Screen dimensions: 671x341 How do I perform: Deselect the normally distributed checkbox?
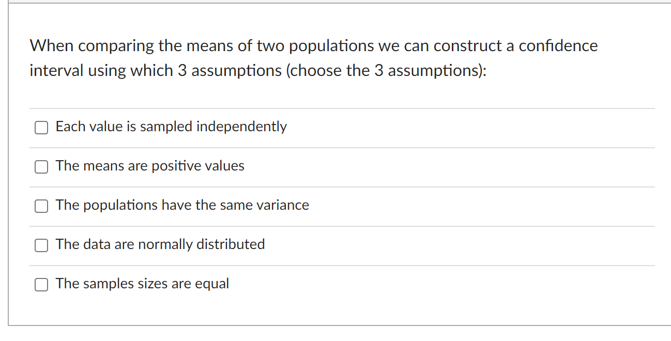(41, 245)
